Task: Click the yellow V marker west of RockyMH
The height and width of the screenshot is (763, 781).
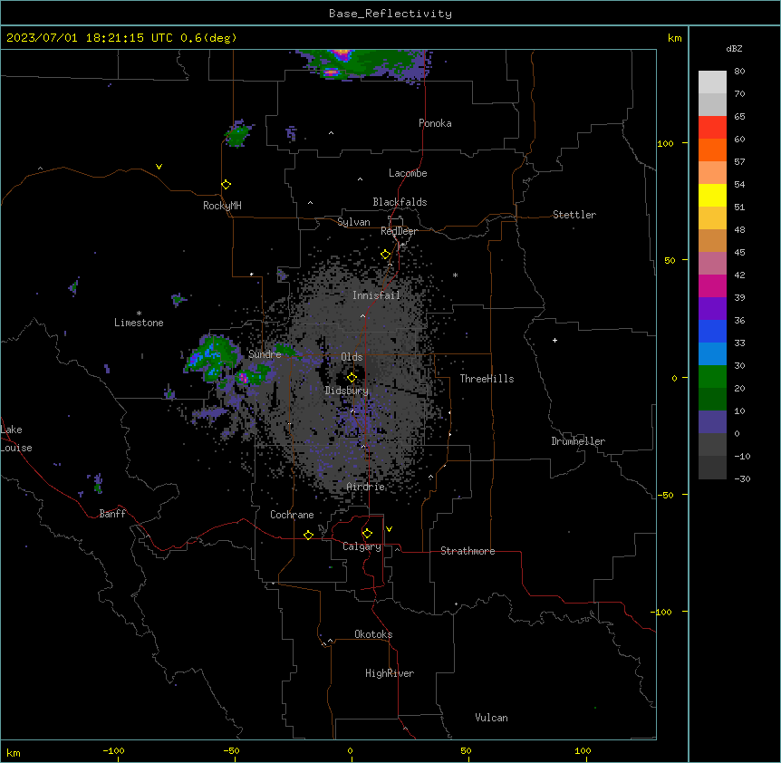Action: click(x=159, y=167)
